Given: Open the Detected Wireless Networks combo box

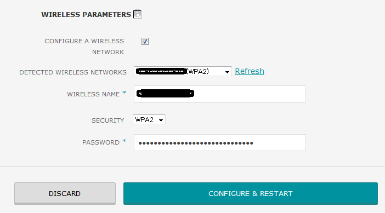Looking at the screenshot, I should 183,71.
